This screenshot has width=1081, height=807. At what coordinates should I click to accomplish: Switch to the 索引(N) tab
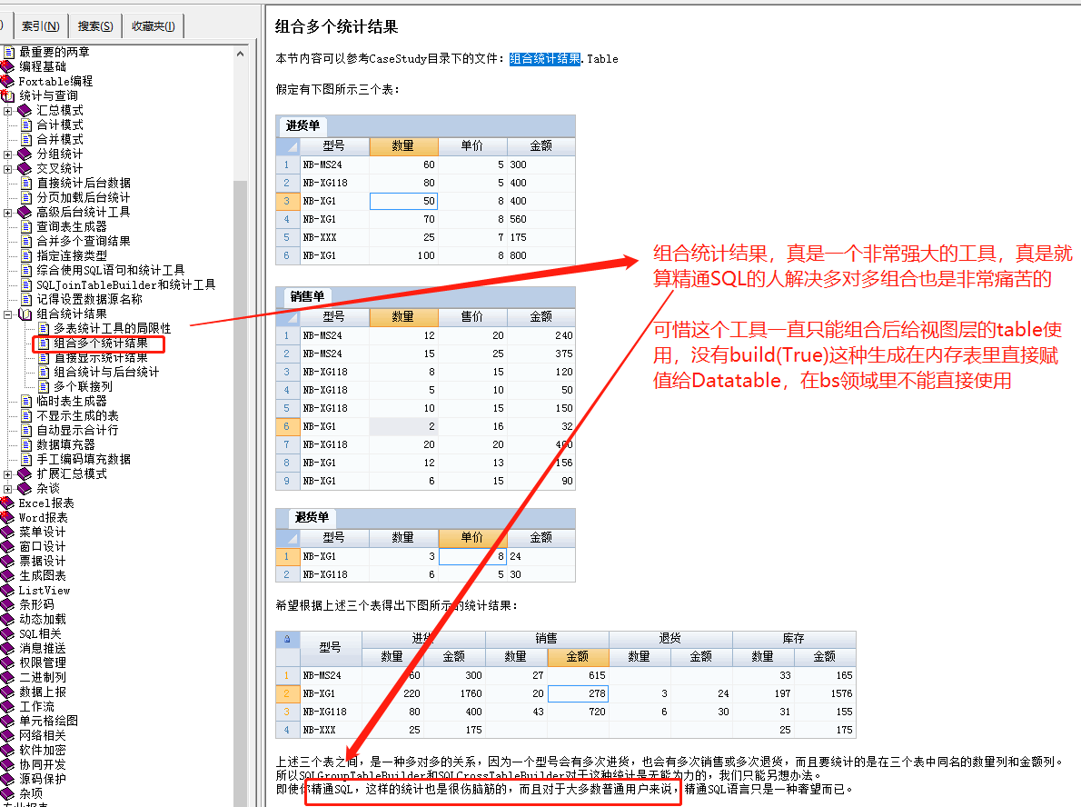point(40,26)
